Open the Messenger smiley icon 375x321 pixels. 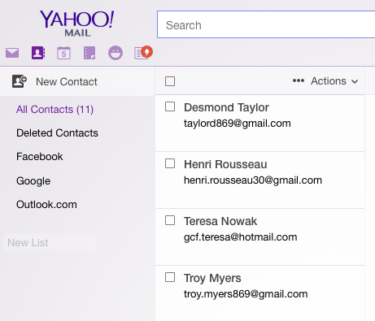click(x=116, y=53)
